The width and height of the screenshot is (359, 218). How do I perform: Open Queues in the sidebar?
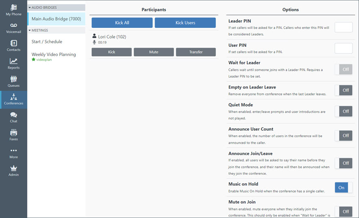13,82
